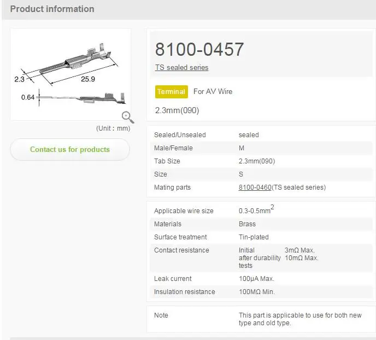Click the 'sealed' value cell

pyautogui.click(x=249, y=135)
